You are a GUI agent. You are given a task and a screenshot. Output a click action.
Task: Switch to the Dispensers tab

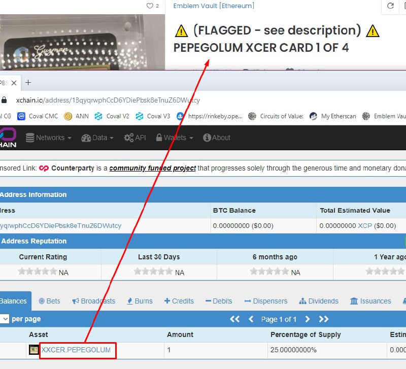[x=266, y=301]
